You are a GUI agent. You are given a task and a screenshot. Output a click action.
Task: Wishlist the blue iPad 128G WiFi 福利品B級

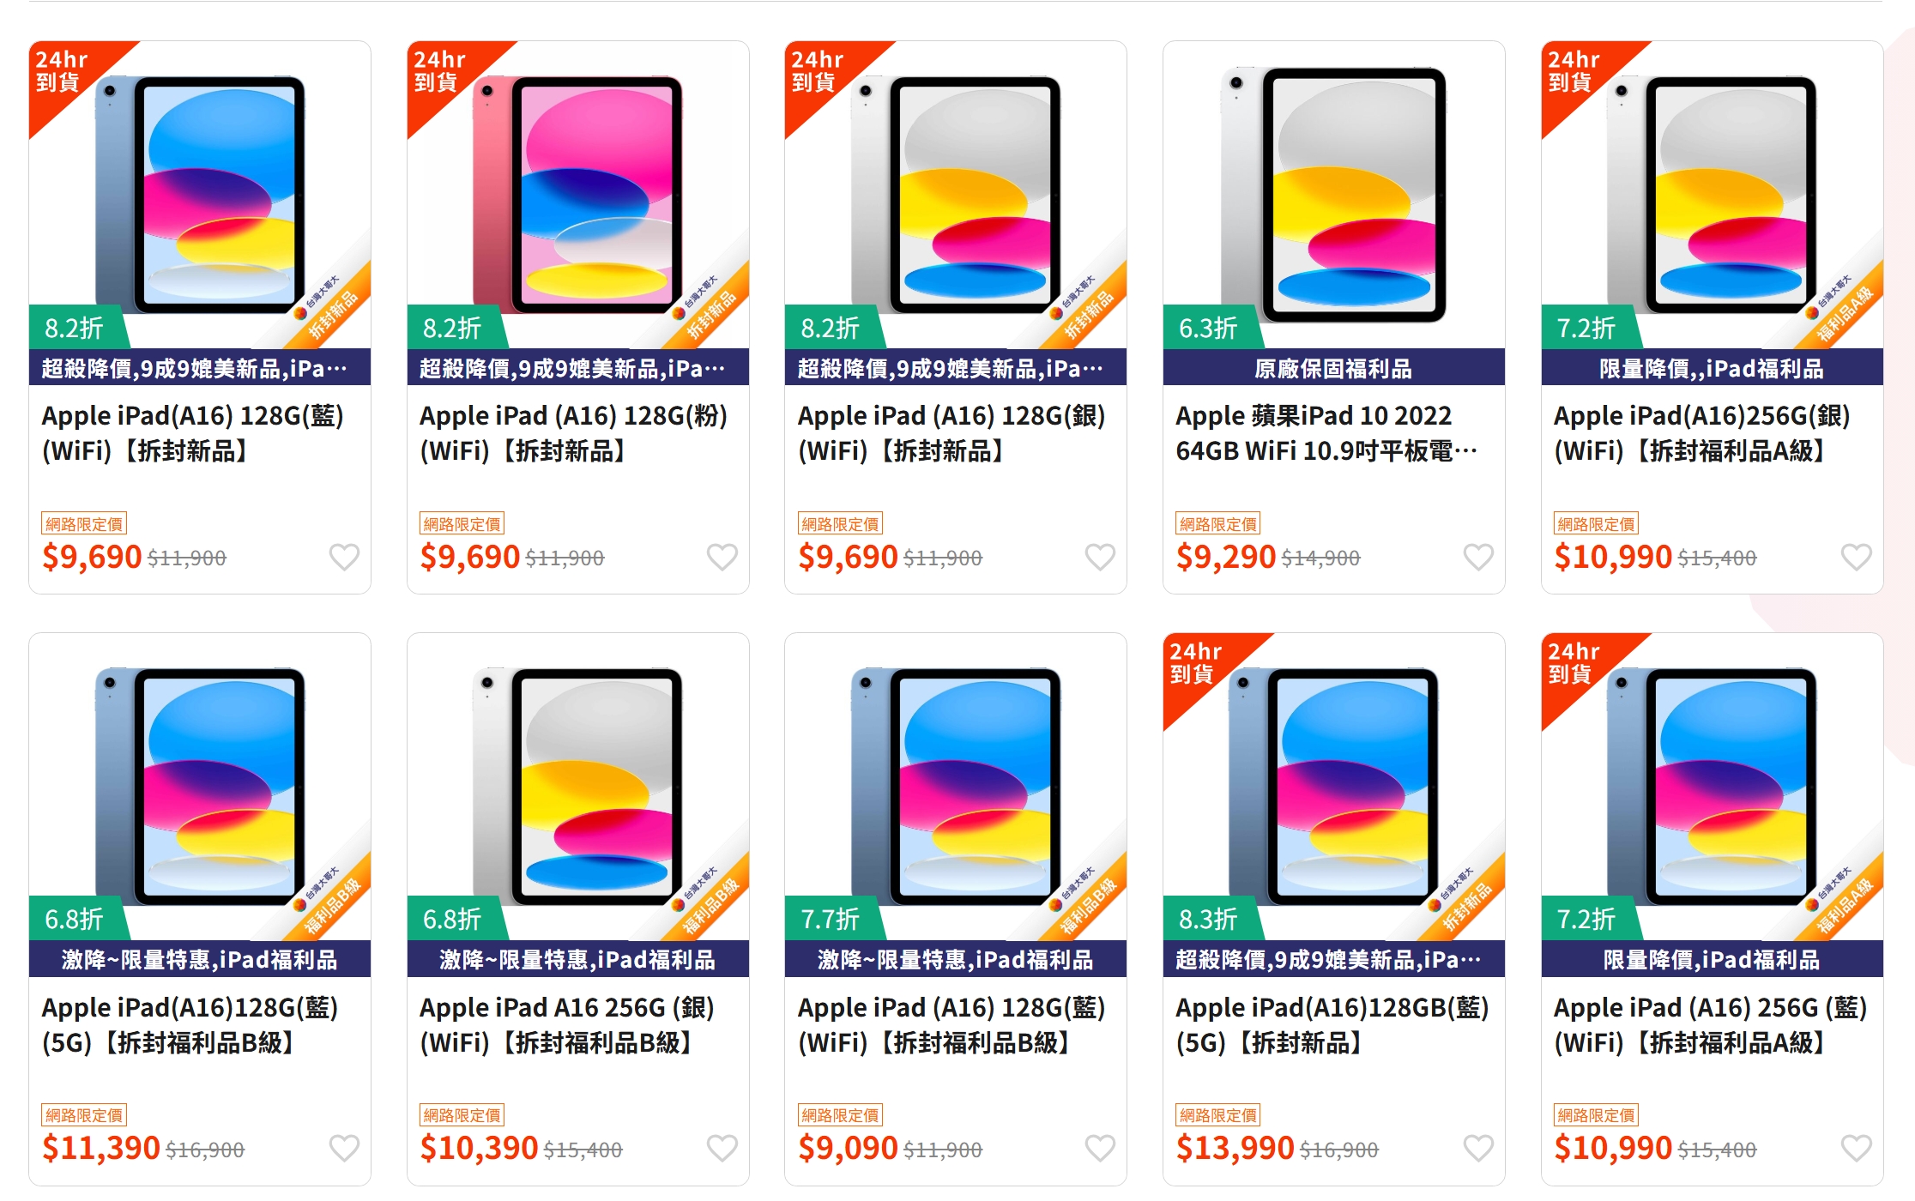coord(1100,1148)
